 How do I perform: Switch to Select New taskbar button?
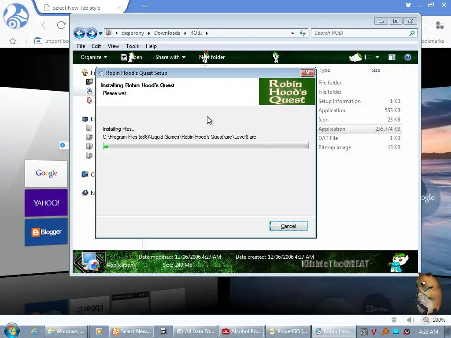pos(131,331)
